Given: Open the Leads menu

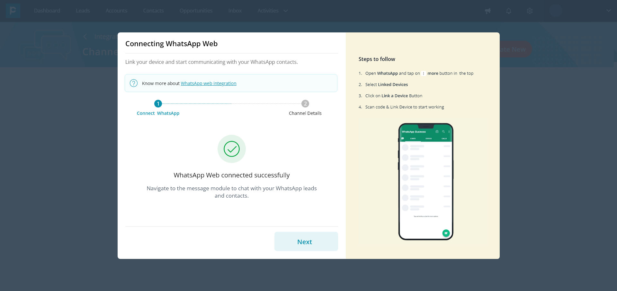Looking at the screenshot, I should [x=83, y=11].
